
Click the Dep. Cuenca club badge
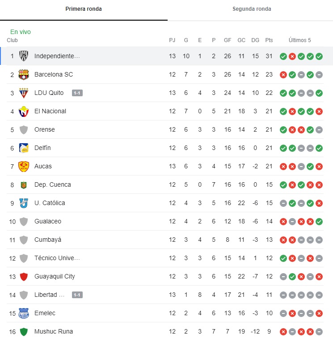click(x=24, y=185)
